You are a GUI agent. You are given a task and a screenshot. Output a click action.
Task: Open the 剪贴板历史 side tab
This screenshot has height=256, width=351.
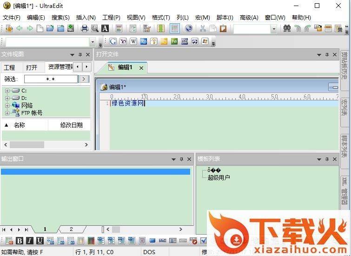[x=344, y=70]
